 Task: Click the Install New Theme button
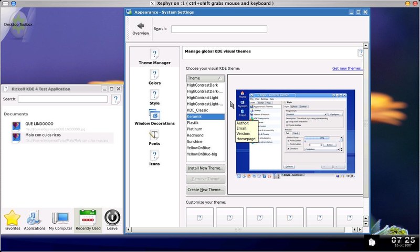(205, 168)
